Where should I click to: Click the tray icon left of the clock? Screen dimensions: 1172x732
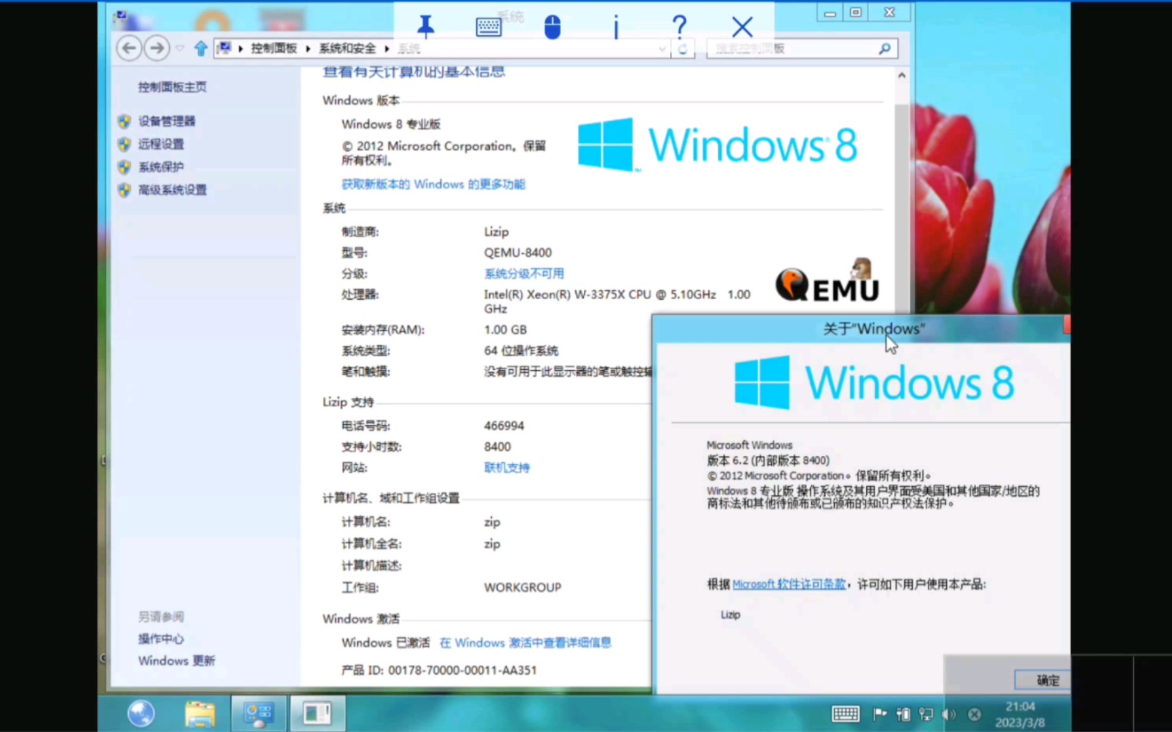[974, 714]
